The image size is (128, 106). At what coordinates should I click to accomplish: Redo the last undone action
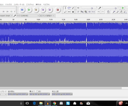tap(102, 12)
